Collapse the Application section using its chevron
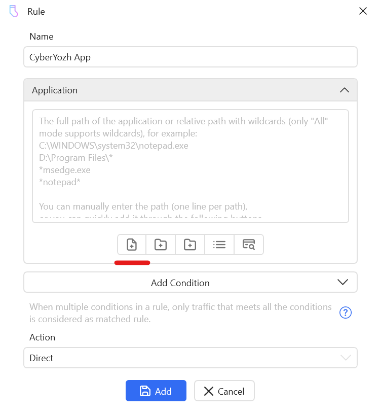 click(344, 90)
